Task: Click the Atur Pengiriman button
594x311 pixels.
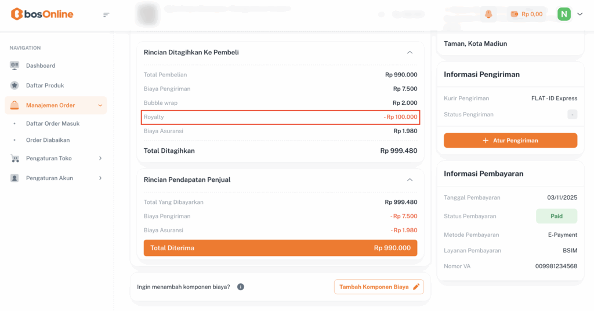Action: [510, 140]
